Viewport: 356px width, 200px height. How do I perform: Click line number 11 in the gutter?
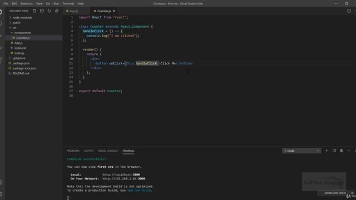71,63
